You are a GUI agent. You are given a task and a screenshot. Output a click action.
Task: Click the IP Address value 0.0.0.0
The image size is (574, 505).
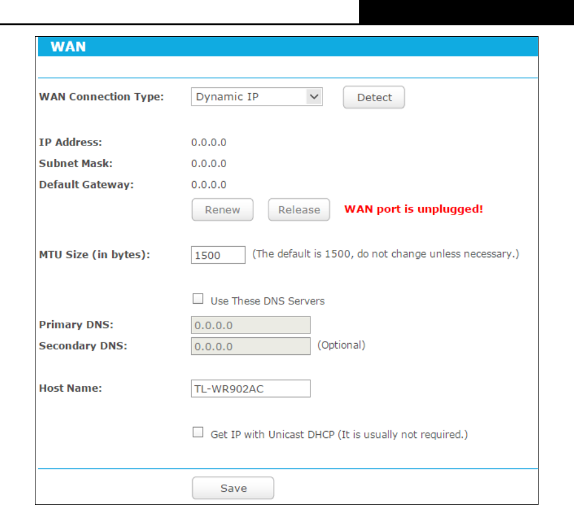coord(208,142)
